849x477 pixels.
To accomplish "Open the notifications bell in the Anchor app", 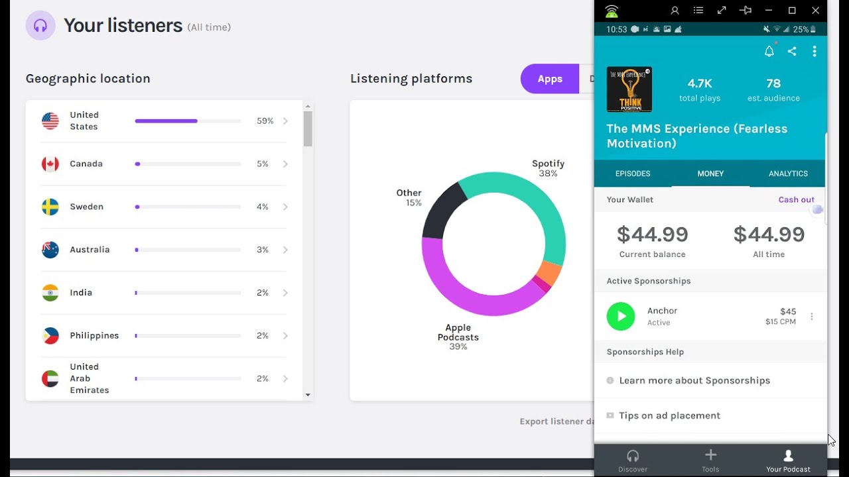I will point(769,51).
